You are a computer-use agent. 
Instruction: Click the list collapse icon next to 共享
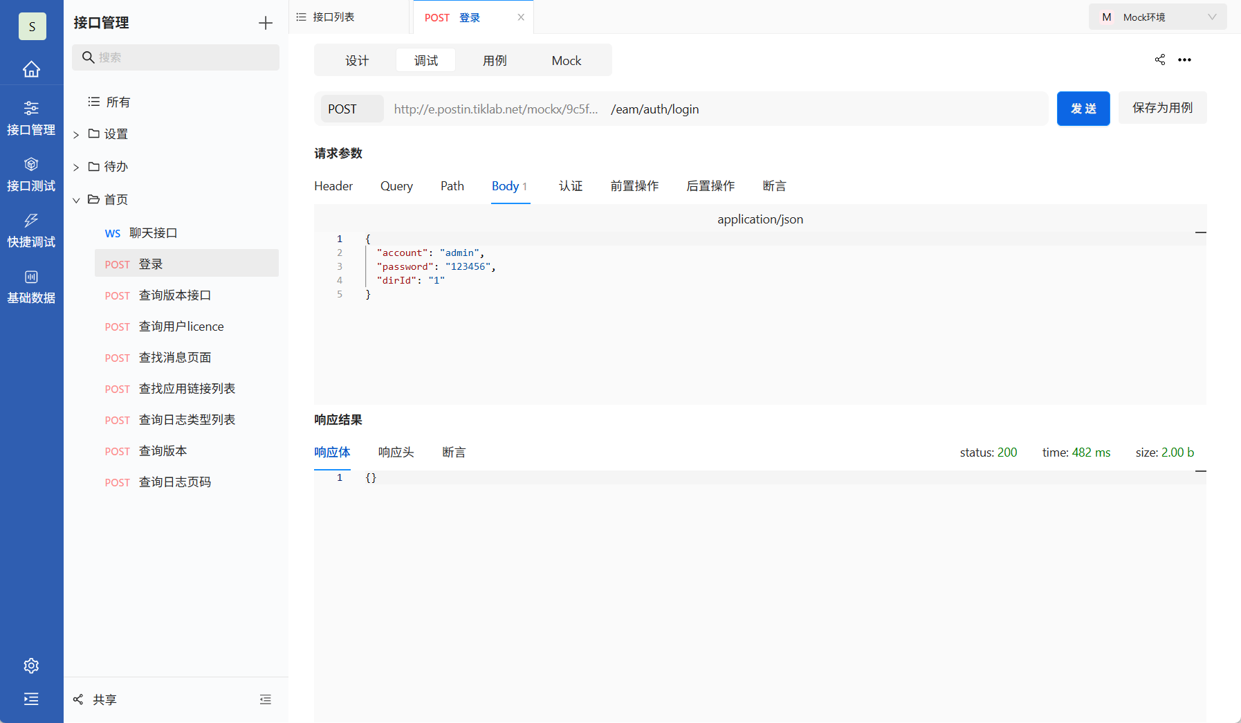coord(266,699)
